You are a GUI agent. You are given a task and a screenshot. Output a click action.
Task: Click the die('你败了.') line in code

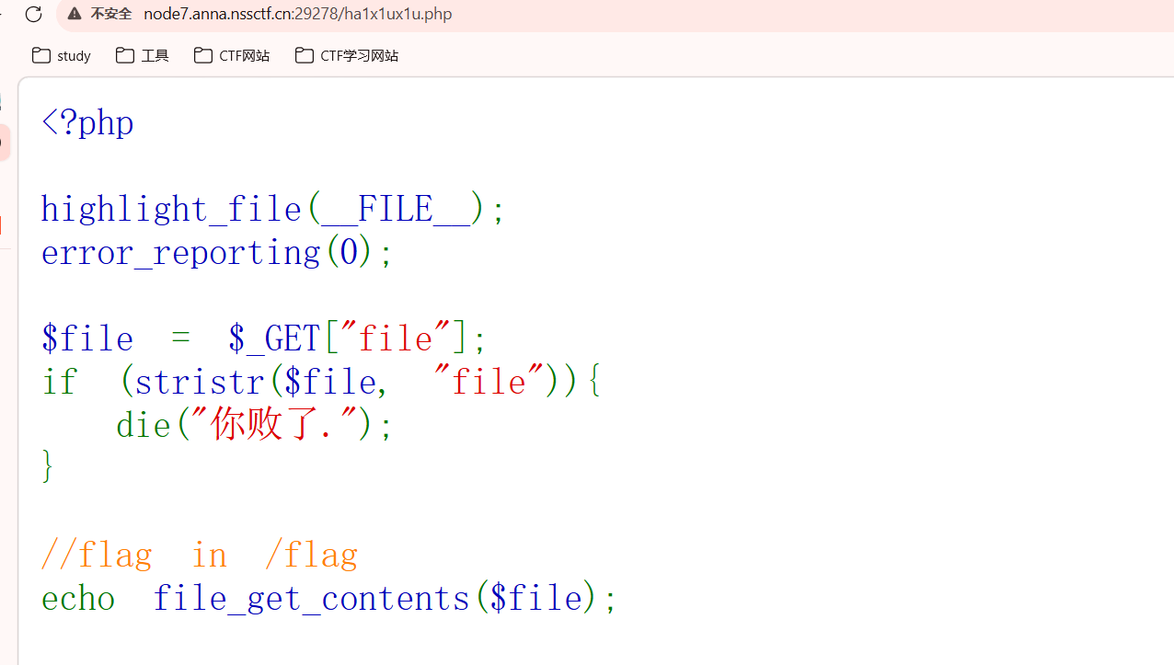[253, 423]
